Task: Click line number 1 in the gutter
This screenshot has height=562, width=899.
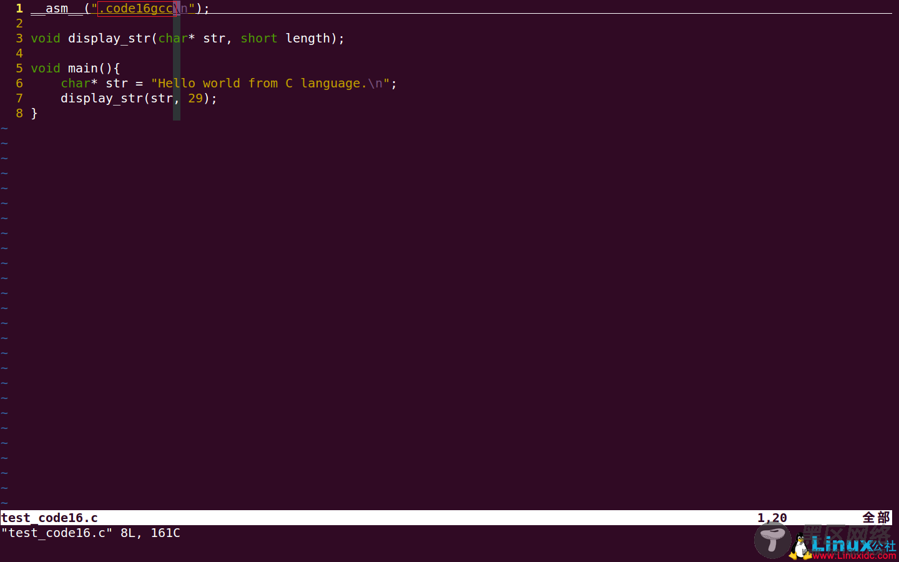Action: coord(19,9)
